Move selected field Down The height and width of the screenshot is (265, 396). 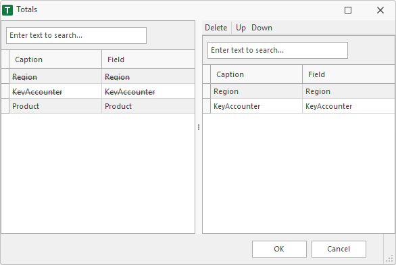pos(262,28)
